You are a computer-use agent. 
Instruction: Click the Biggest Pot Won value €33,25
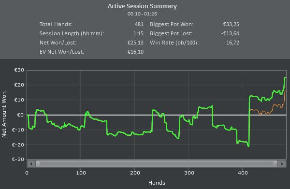(231, 24)
